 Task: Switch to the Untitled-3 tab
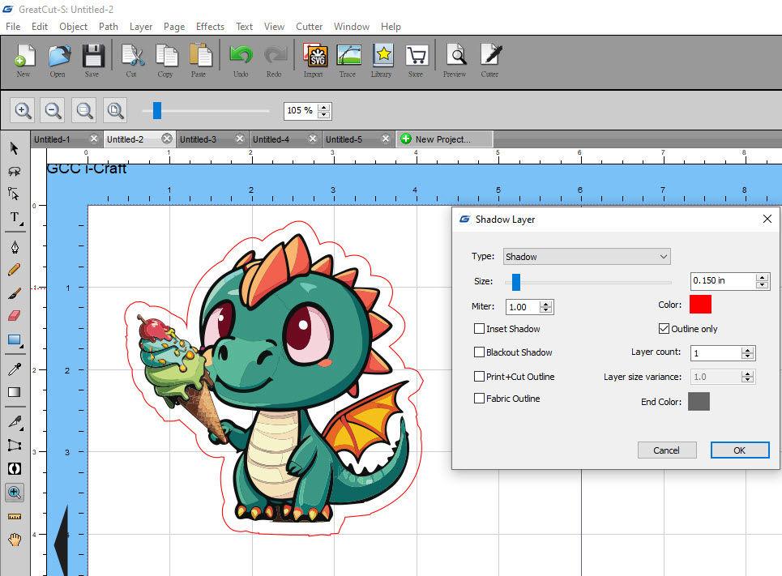(199, 139)
